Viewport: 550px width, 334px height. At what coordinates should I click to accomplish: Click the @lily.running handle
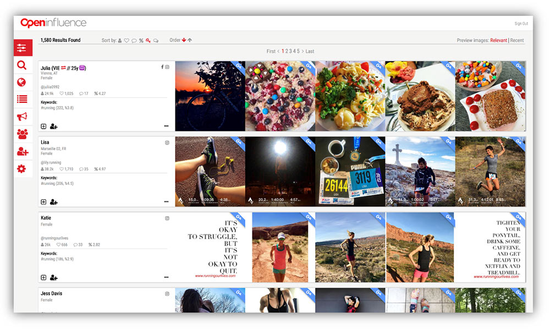(51, 162)
